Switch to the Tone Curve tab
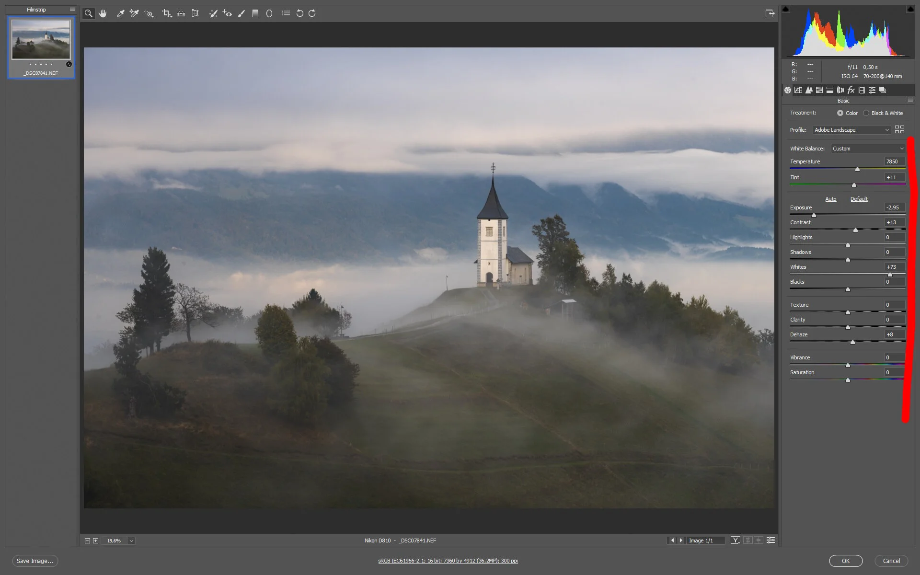The width and height of the screenshot is (920, 575). tap(798, 90)
